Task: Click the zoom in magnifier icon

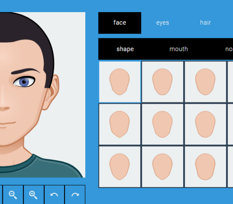Action: (34, 195)
